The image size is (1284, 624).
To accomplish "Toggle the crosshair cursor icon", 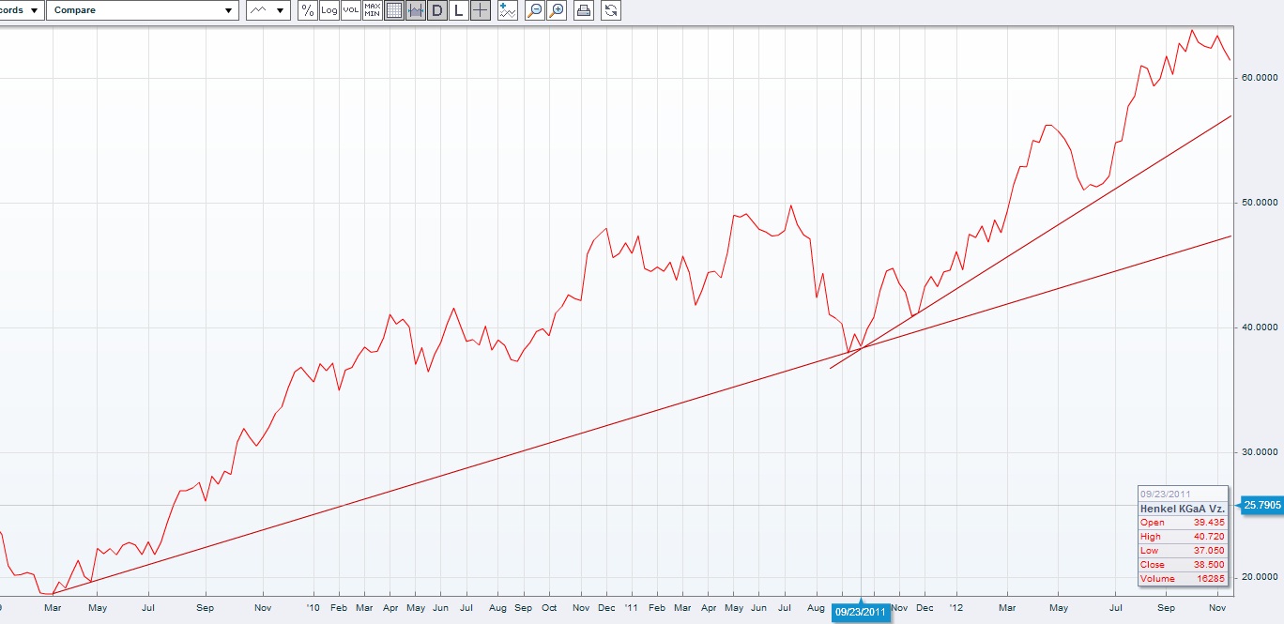I will (x=480, y=10).
